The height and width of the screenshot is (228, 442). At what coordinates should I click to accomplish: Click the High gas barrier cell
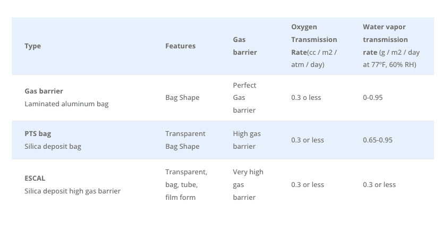pos(247,140)
